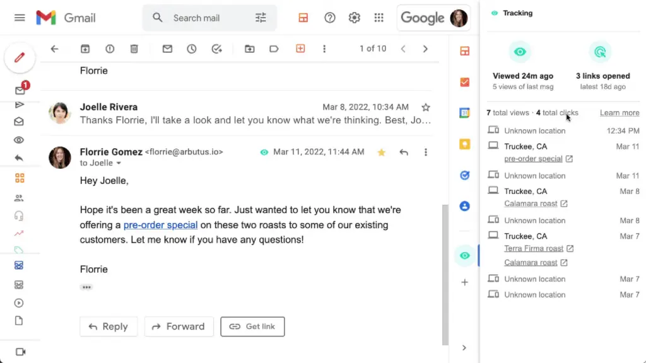Open the orange pipelines grid sidebar icon
The image size is (646, 363).
coord(20,178)
